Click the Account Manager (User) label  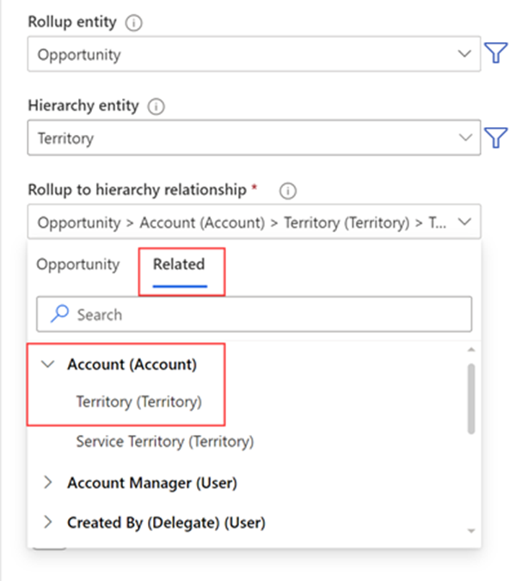coord(151,483)
